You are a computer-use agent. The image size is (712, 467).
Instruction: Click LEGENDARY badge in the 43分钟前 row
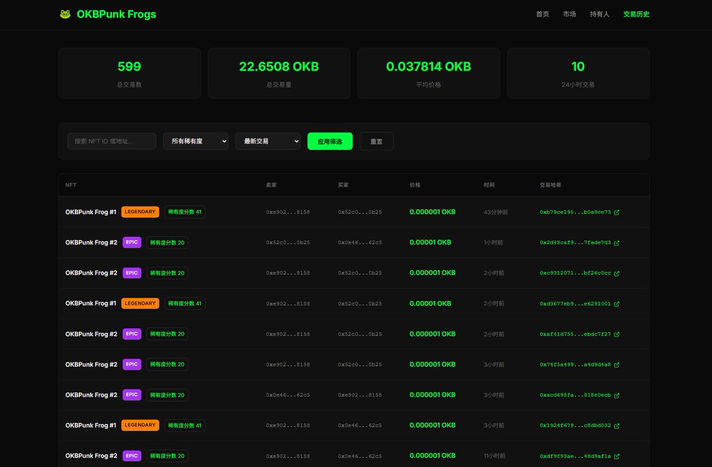point(140,212)
